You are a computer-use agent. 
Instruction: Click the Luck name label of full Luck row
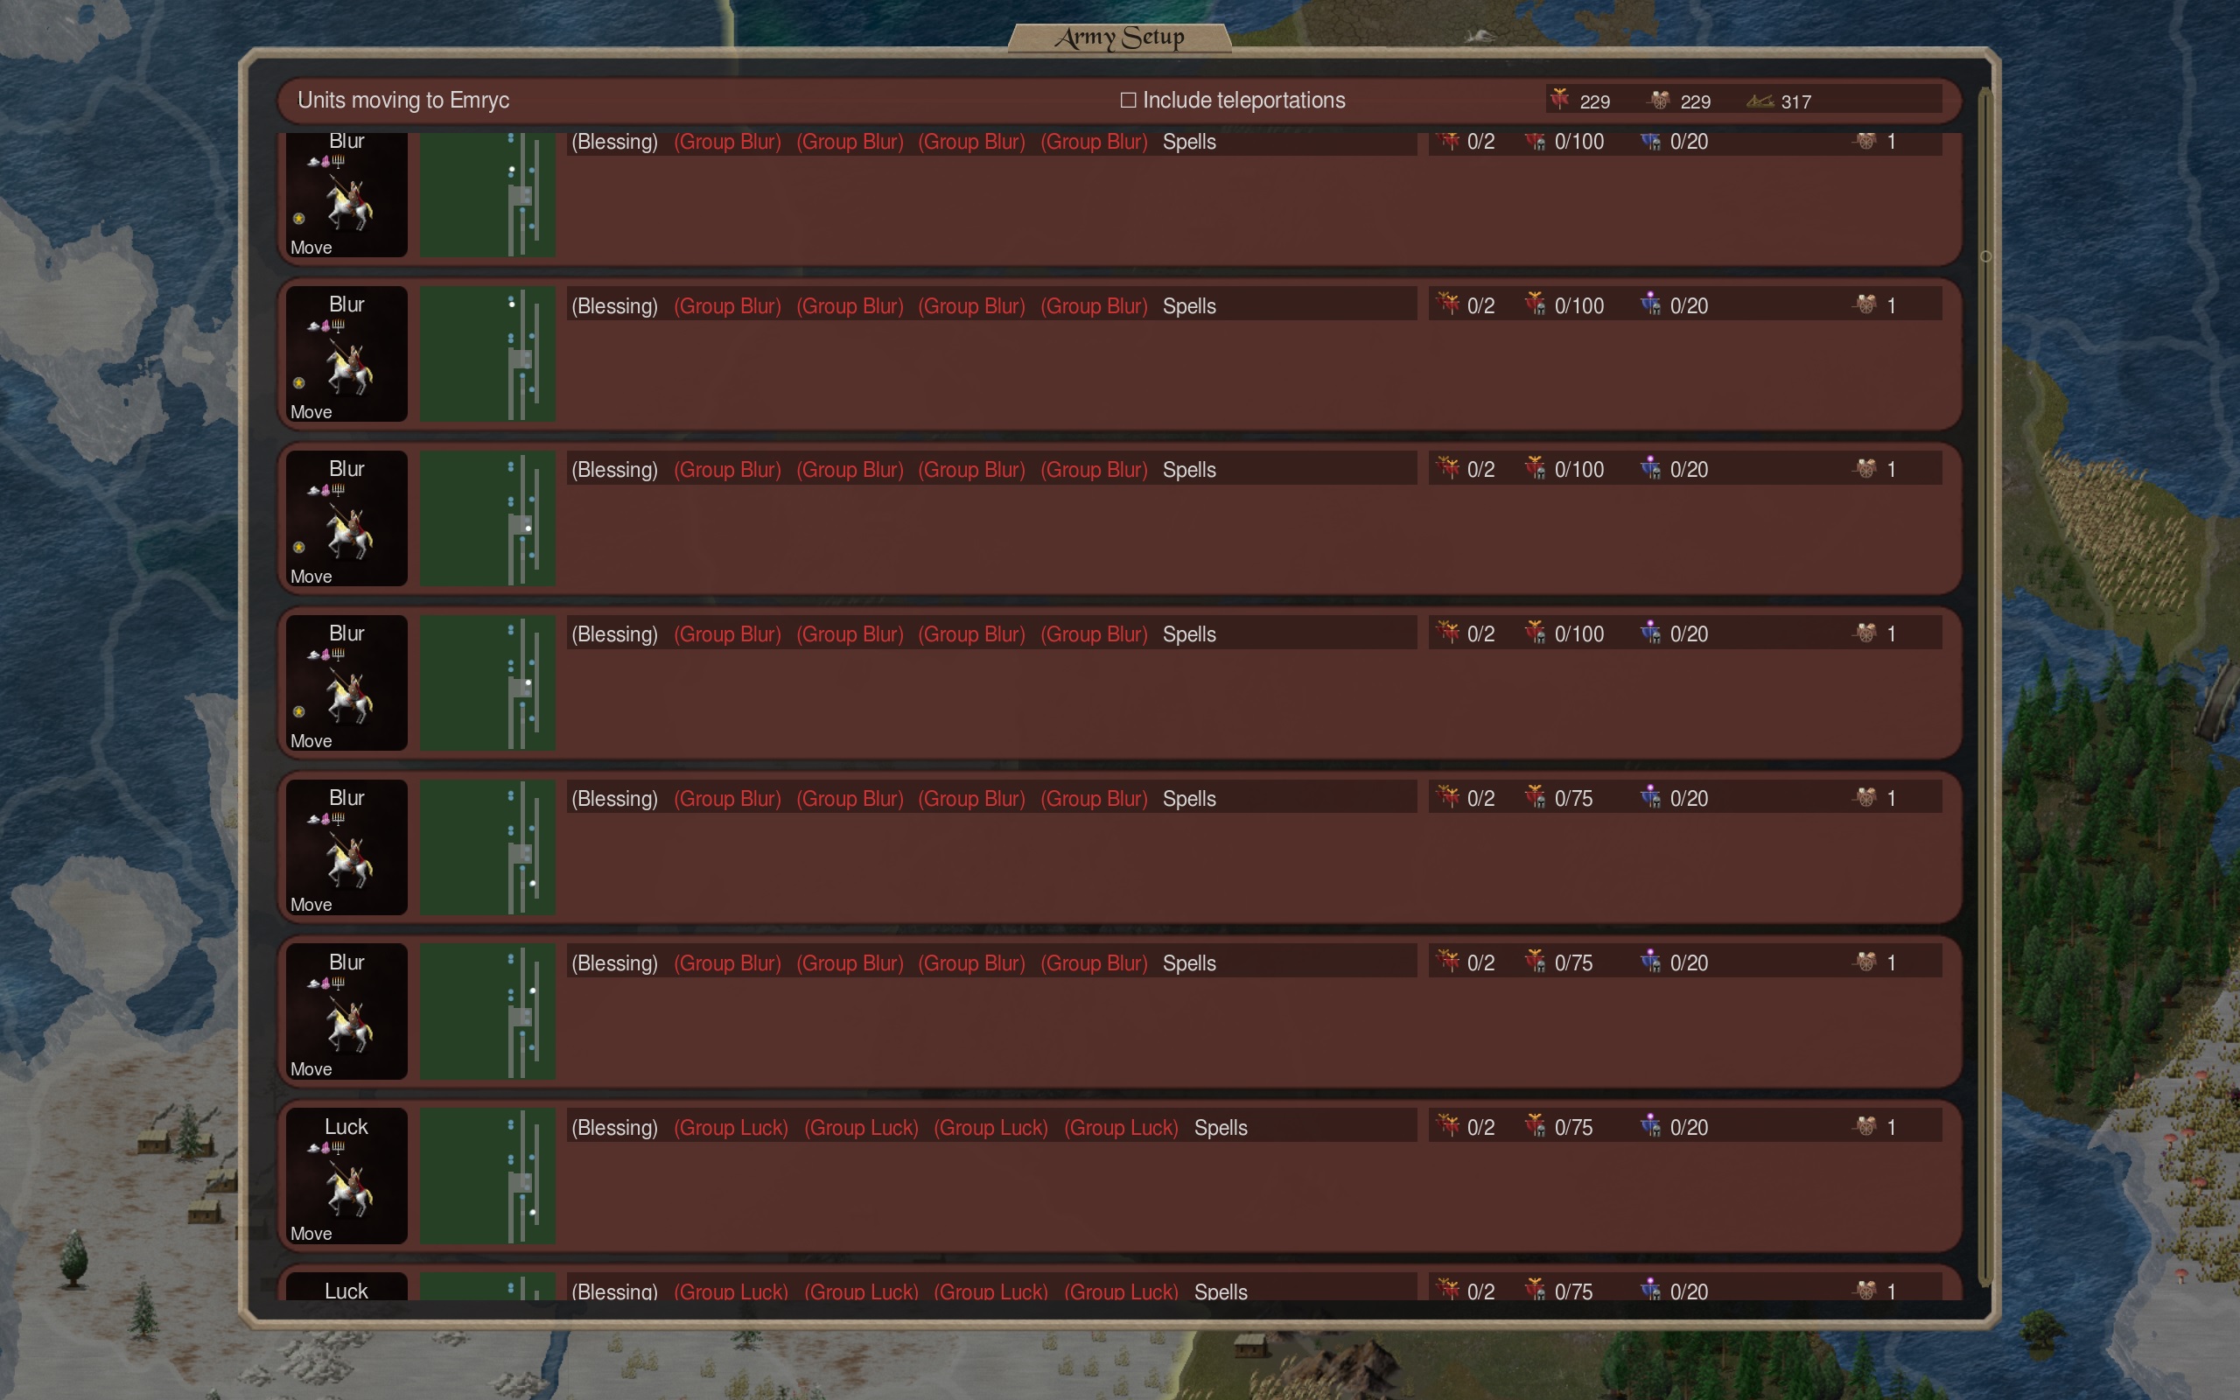point(346,1127)
